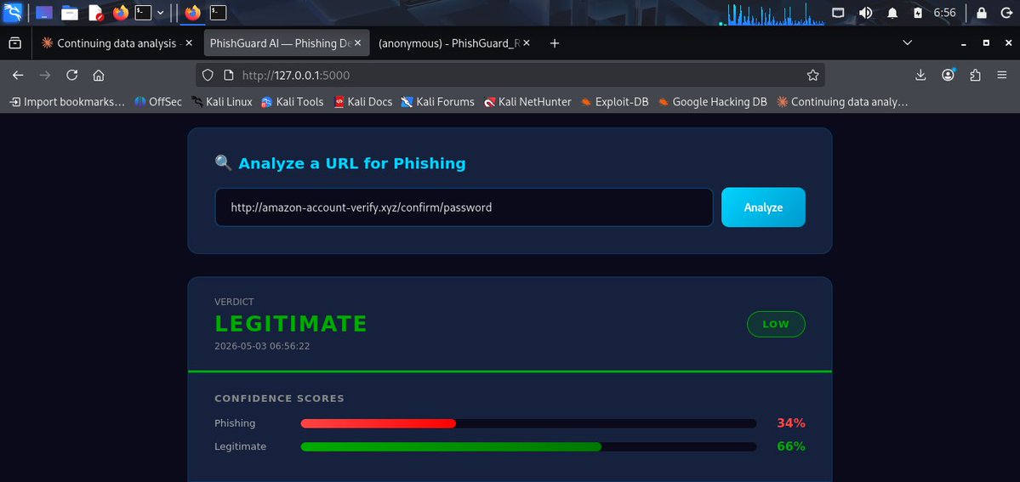Click the log out icon in the panel
This screenshot has height=482, width=1020.
pos(1006,13)
